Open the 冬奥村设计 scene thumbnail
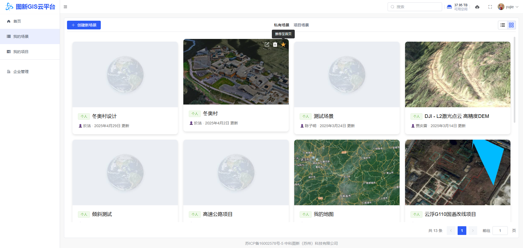 (125, 74)
